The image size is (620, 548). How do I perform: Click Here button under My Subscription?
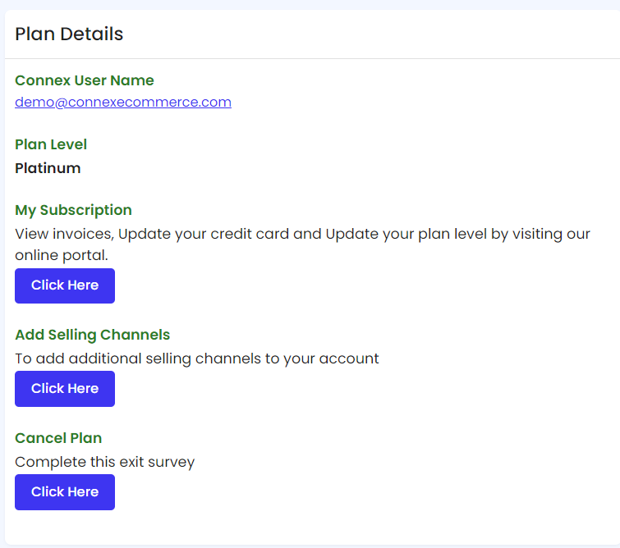65,285
